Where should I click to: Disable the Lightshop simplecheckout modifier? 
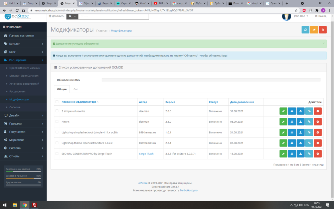pos(318,132)
